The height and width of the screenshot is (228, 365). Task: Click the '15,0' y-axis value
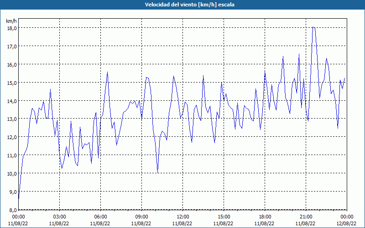click(12, 83)
